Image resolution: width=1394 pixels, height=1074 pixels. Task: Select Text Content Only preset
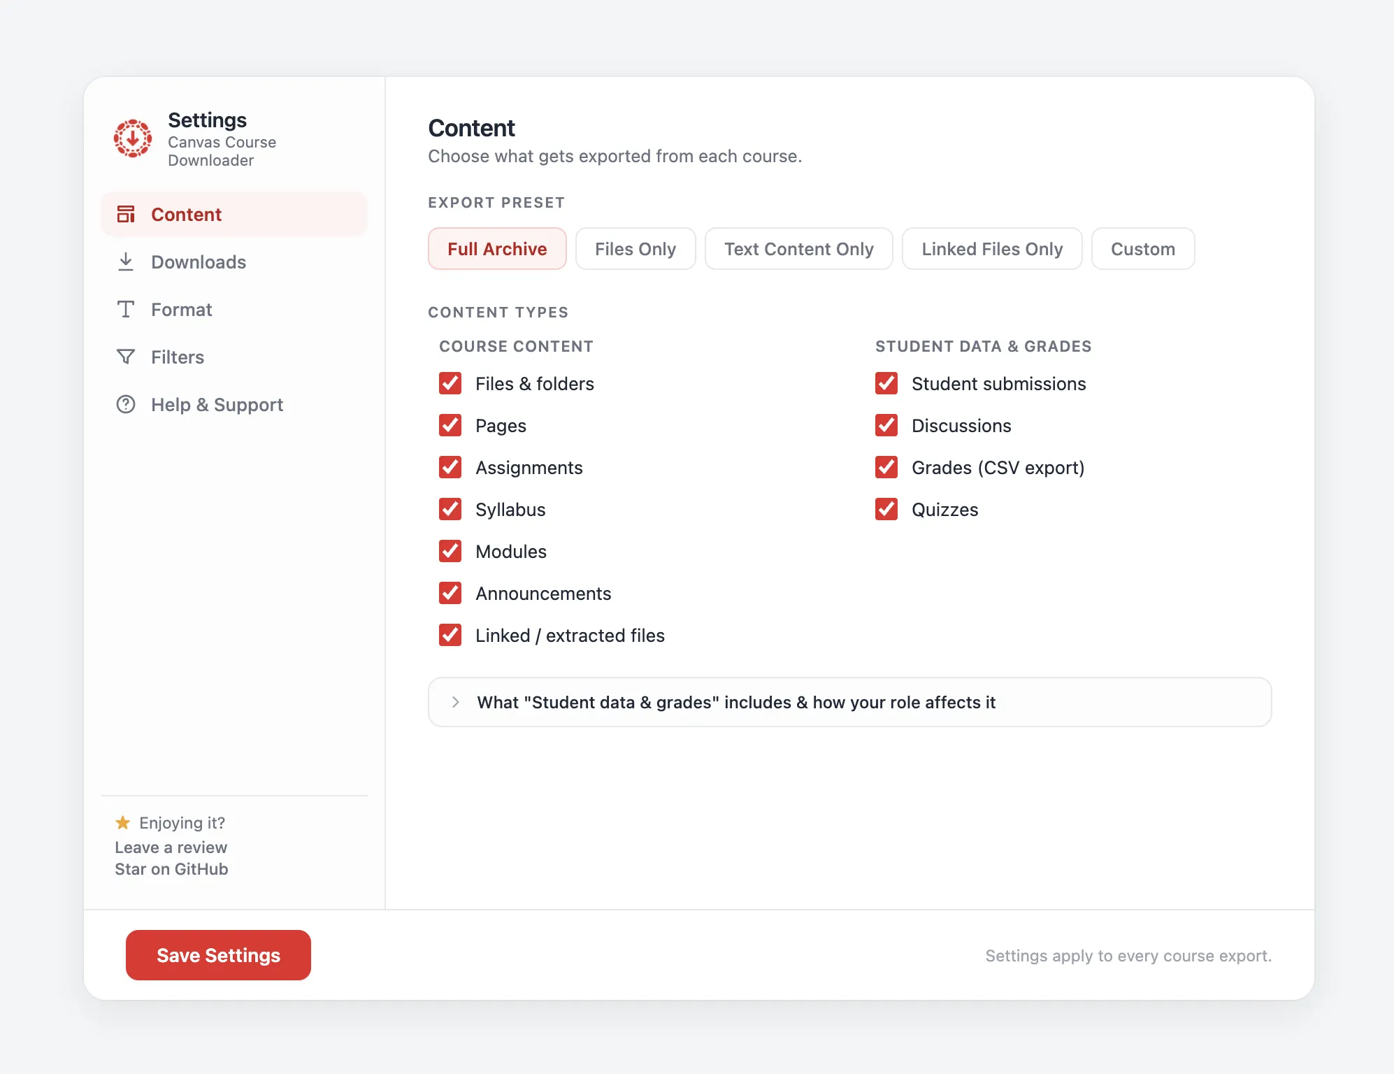click(x=799, y=248)
